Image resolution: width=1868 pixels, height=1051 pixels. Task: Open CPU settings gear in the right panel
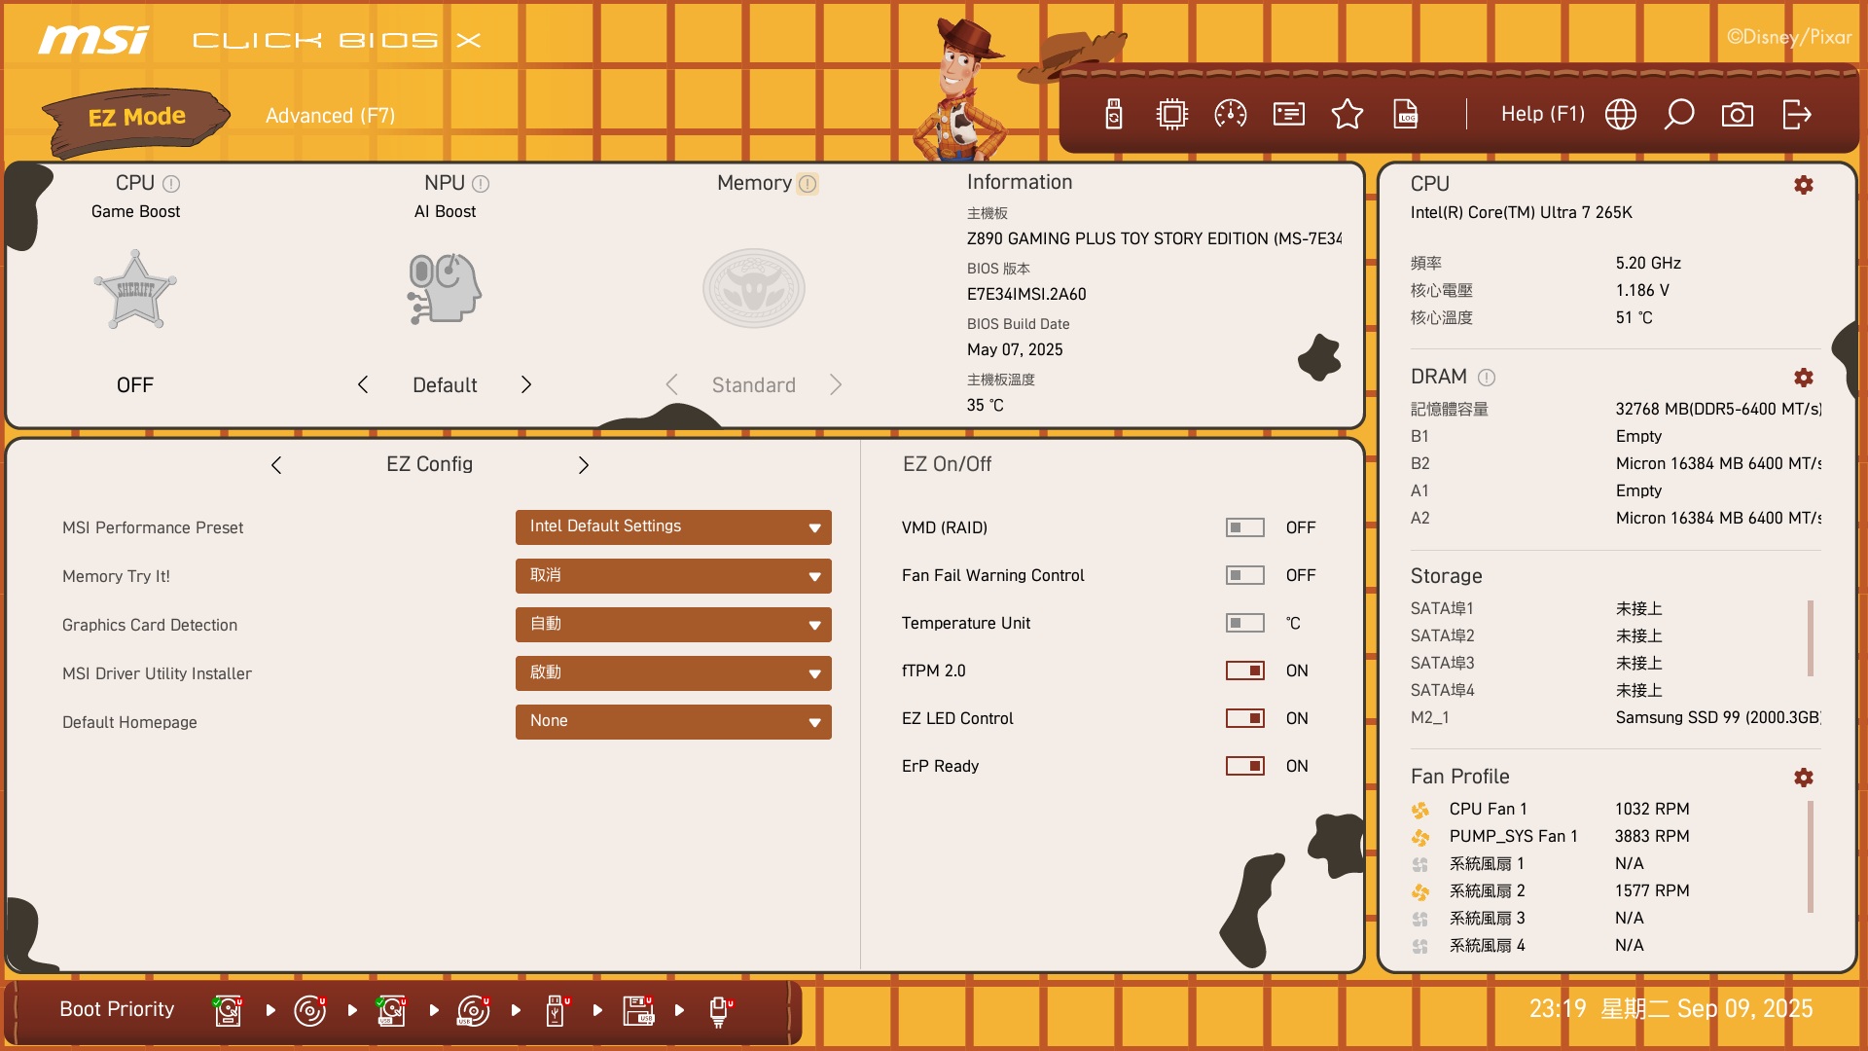[1804, 185]
